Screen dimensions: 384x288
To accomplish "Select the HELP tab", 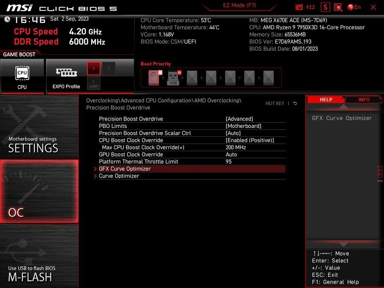I will click(x=326, y=100).
